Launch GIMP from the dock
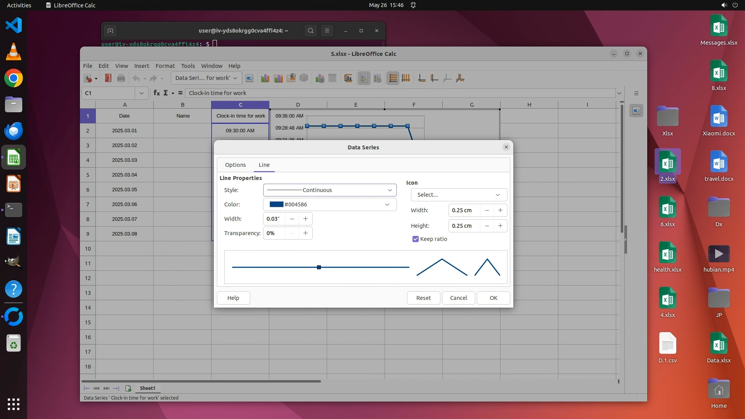 click(14, 263)
